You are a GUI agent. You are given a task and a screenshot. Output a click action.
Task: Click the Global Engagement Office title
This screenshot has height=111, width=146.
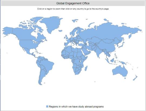coord(73,3)
